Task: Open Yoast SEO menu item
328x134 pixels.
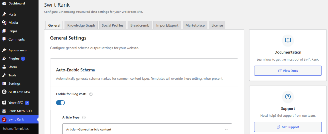Action: click(x=19, y=103)
